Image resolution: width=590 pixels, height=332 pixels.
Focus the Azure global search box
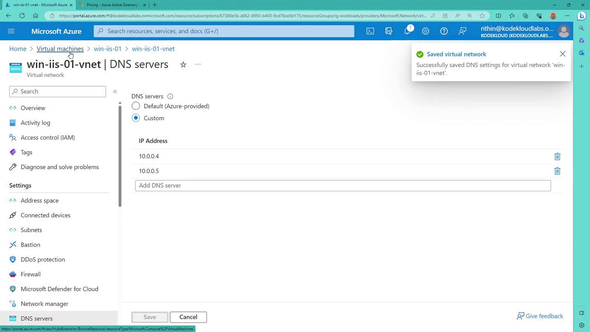pos(224,31)
